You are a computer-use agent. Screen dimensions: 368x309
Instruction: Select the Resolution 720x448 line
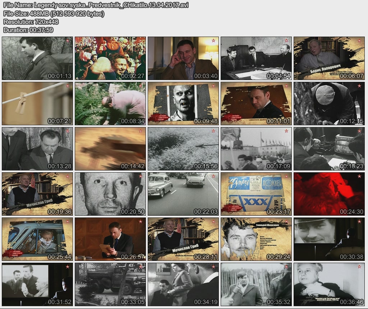pyautogui.click(x=31, y=22)
